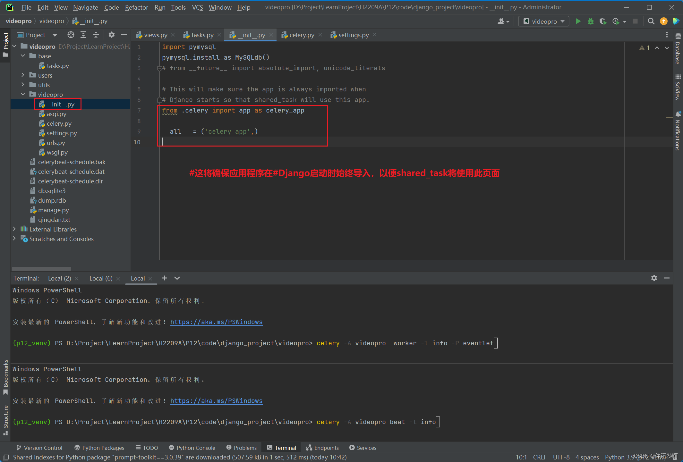Viewport: 683px width, 462px height.
Task: Run with Coverage shield icon
Action: (603, 21)
